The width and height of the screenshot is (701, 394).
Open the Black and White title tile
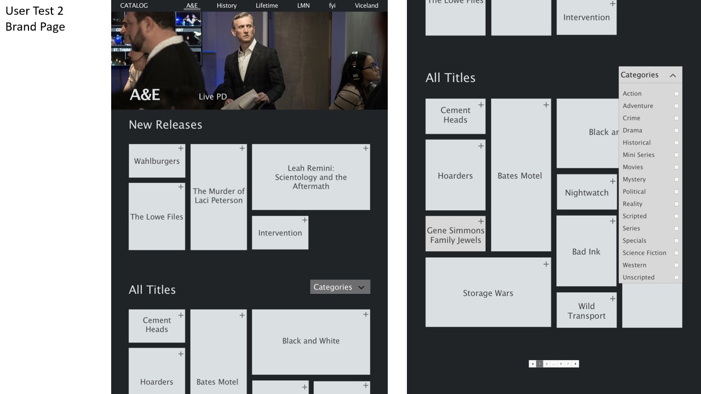tap(311, 341)
